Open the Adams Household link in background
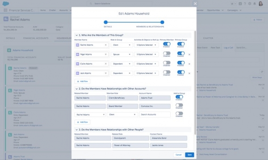 pos(23,50)
